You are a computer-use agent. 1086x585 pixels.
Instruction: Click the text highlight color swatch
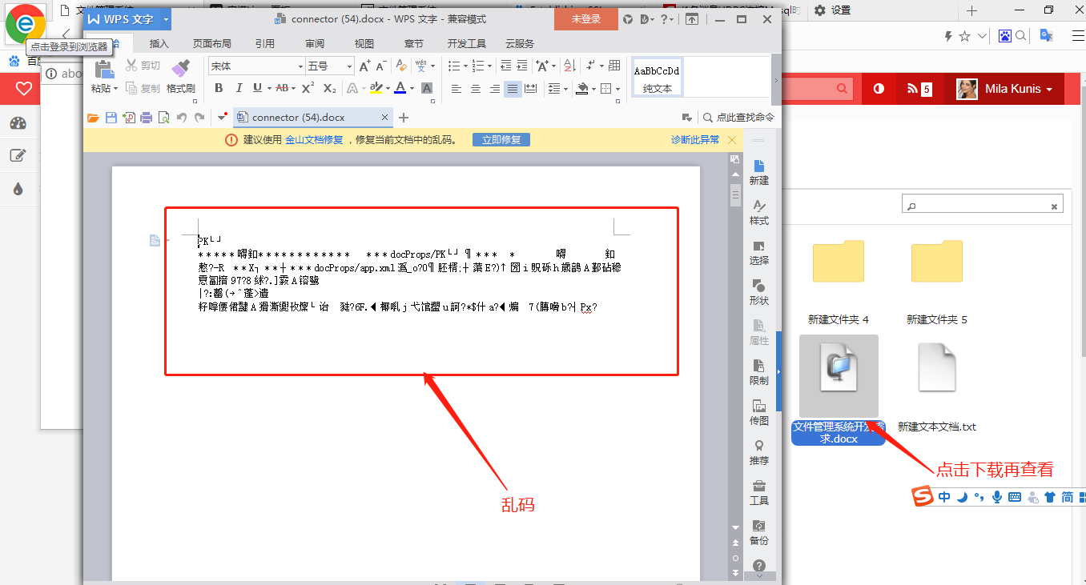pos(376,88)
